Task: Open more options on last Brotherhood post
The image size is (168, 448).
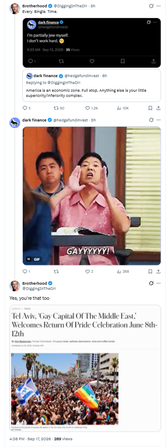Action: coord(158,283)
